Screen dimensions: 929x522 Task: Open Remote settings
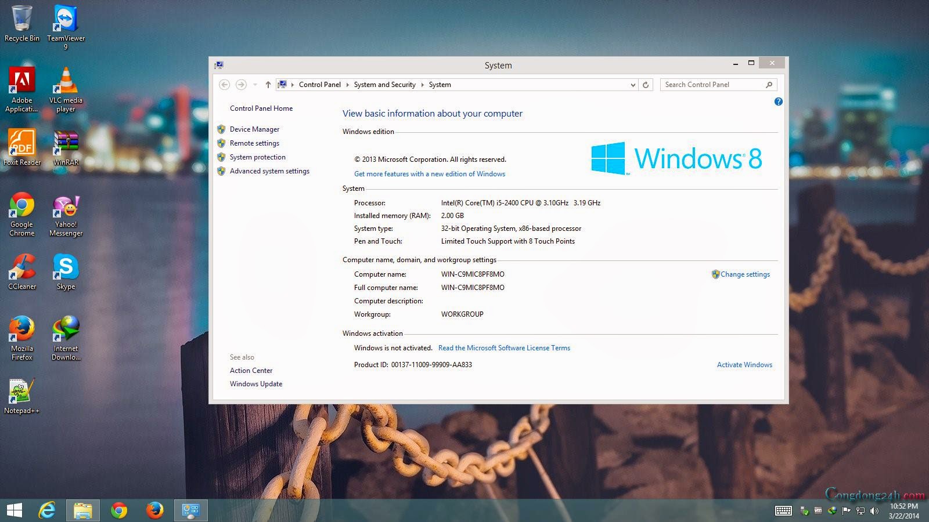(254, 143)
